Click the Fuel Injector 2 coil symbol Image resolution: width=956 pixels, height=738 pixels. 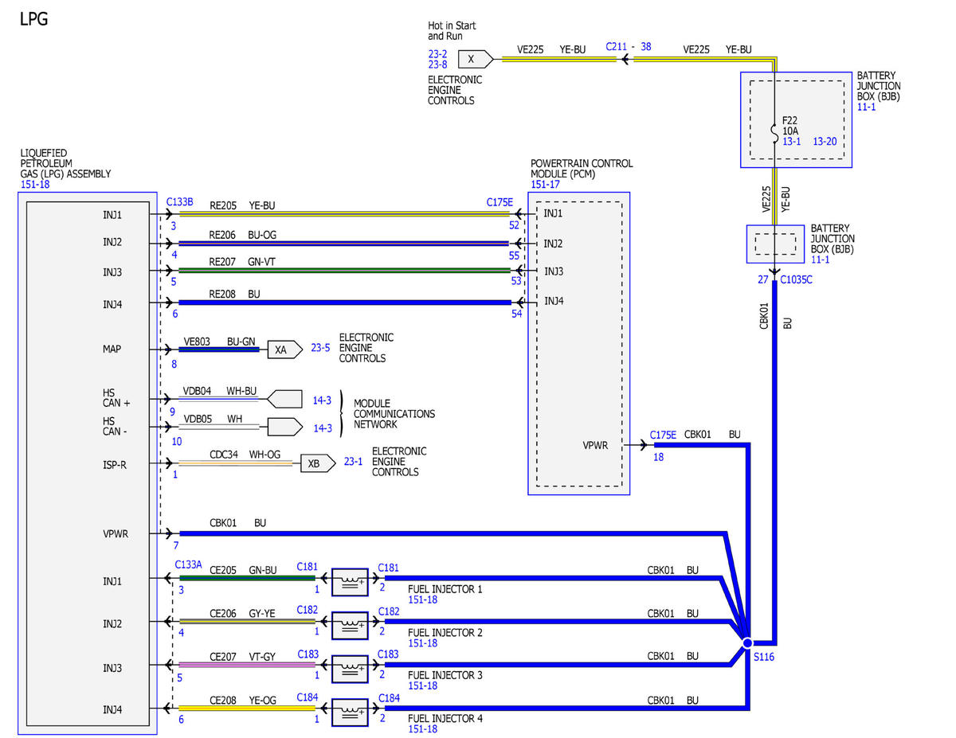(x=350, y=626)
